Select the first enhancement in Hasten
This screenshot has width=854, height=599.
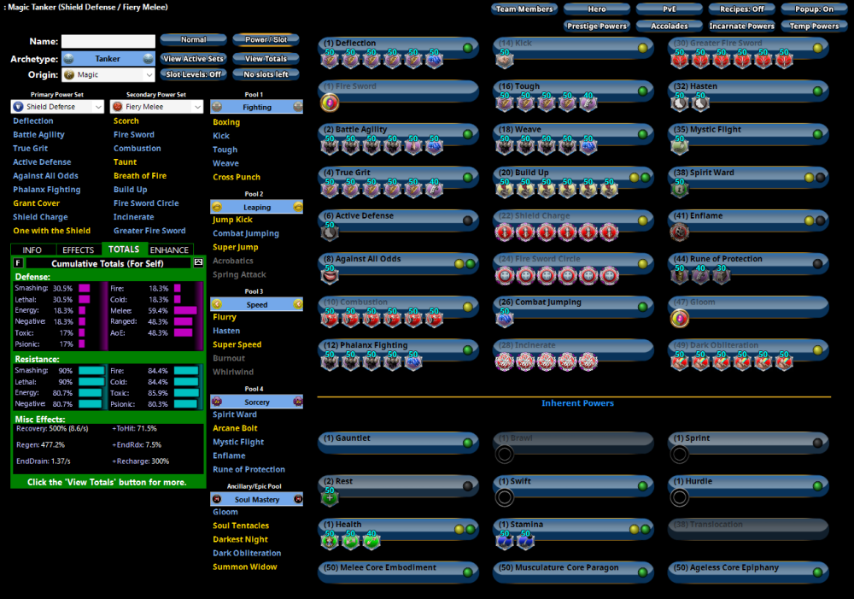679,103
